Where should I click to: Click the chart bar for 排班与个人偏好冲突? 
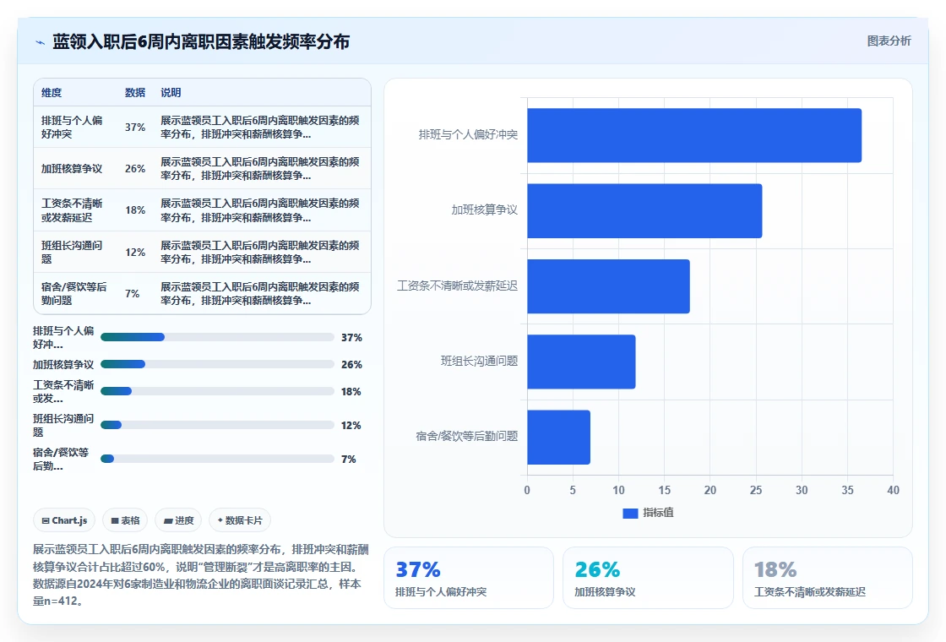[694, 135]
